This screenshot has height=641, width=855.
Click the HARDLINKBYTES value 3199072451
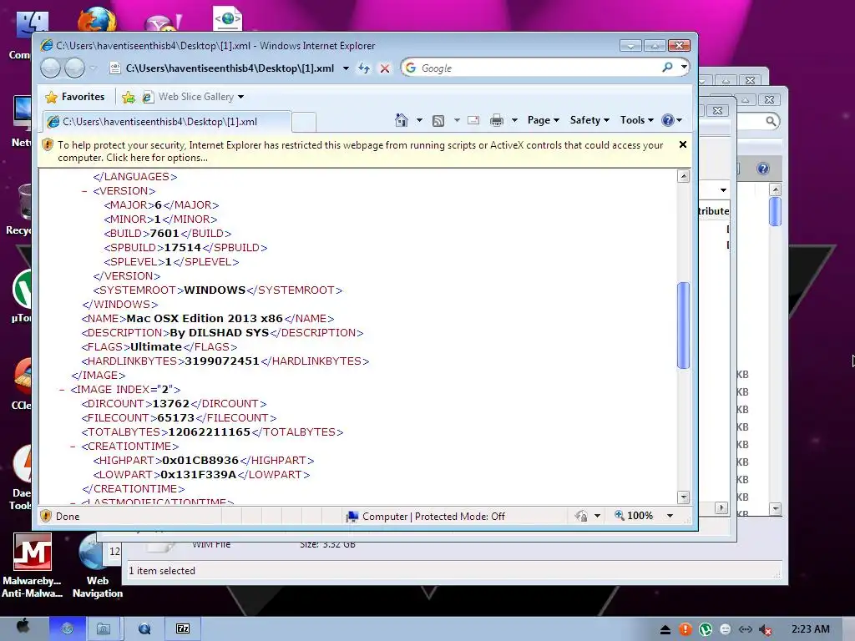(222, 361)
